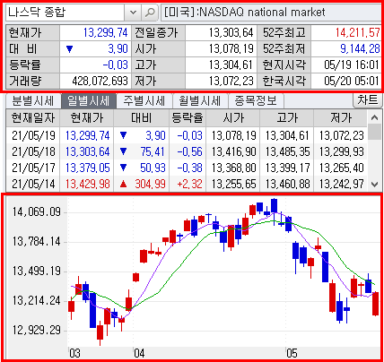This screenshot has width=384, height=362.
Task: Open the 종목정보 tab
Action: [x=256, y=101]
